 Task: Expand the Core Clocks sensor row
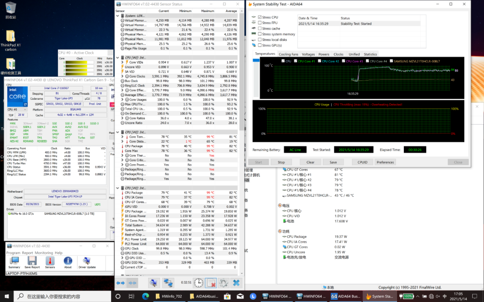point(122,76)
